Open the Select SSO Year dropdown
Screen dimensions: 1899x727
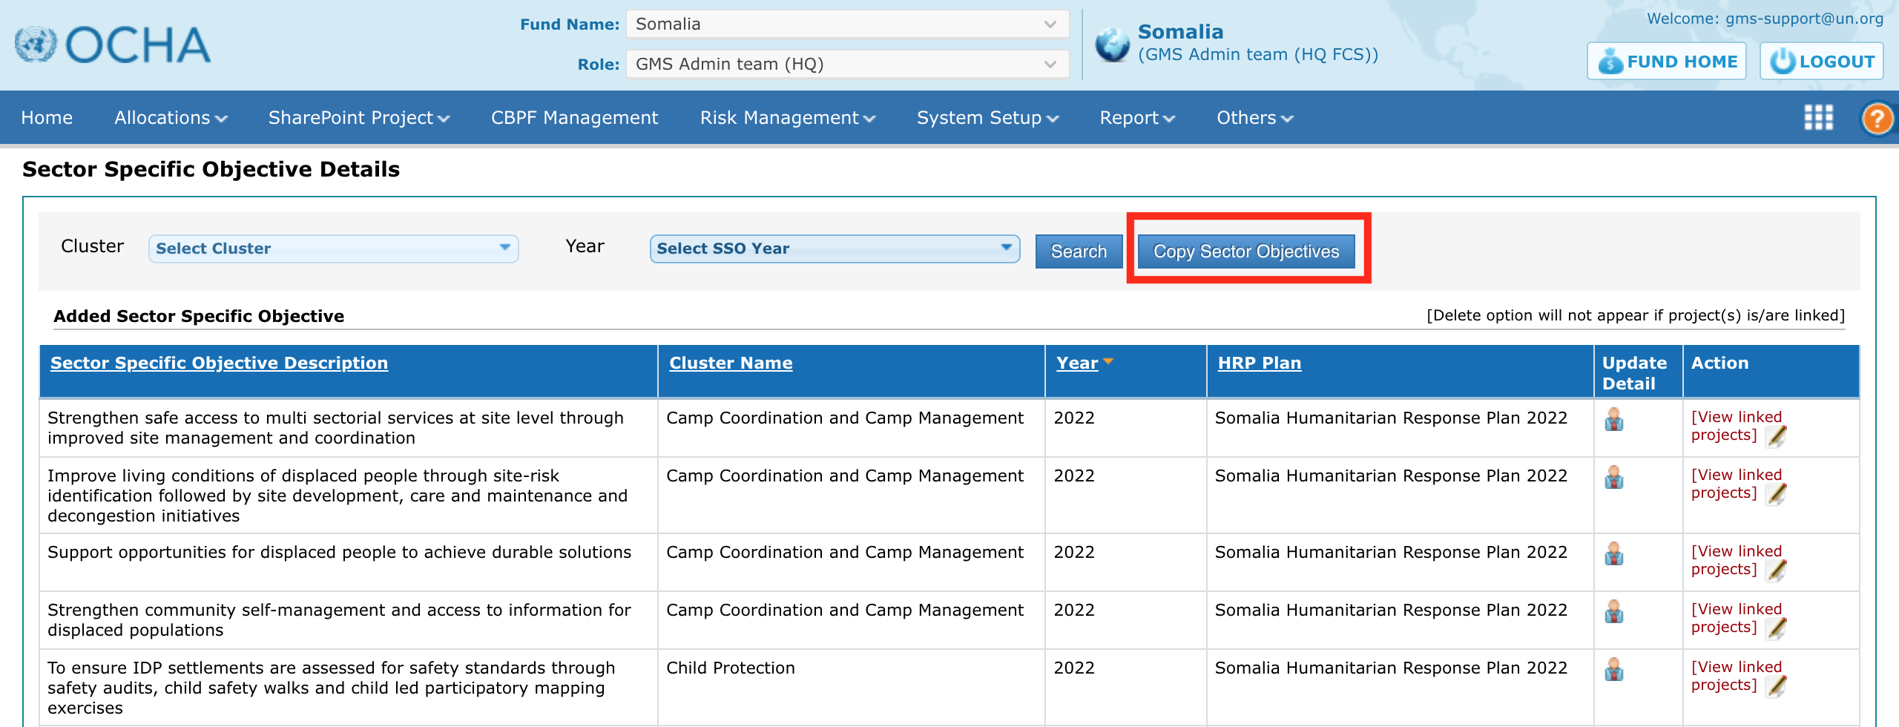pos(835,249)
